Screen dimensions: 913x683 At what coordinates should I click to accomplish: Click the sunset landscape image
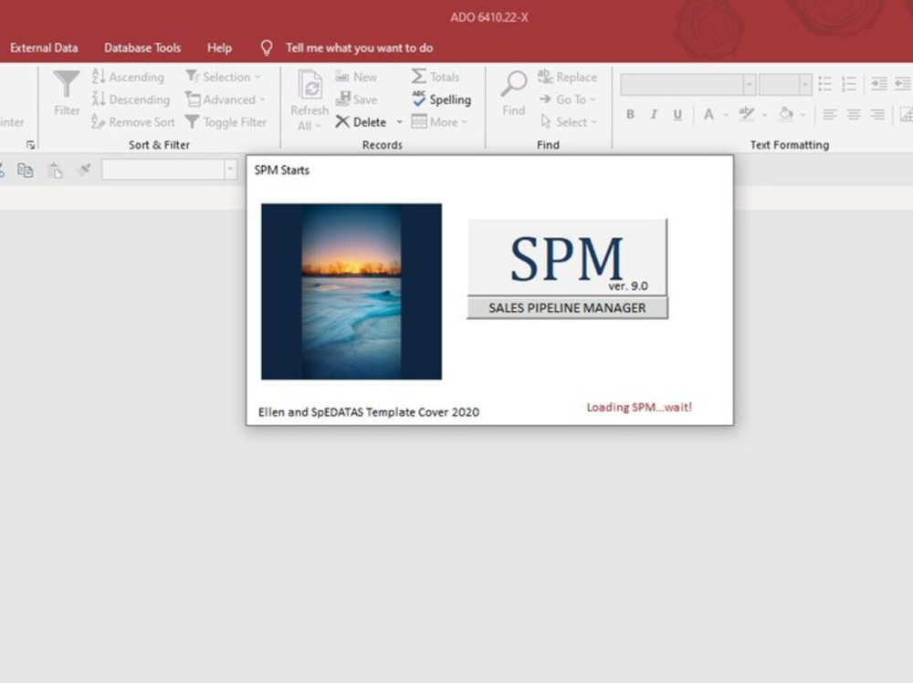click(352, 292)
